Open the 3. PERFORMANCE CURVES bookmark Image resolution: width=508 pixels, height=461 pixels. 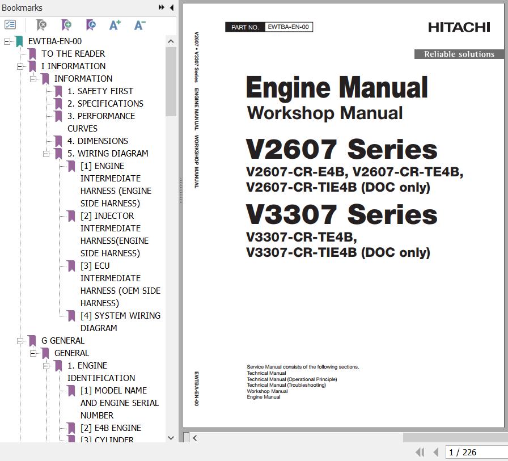(x=101, y=122)
